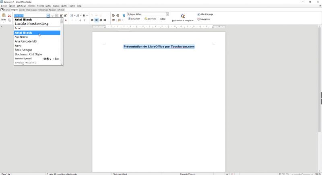The width and height of the screenshot is (322, 175).
Task: Click the font size field showing 12
Action: 53,16
